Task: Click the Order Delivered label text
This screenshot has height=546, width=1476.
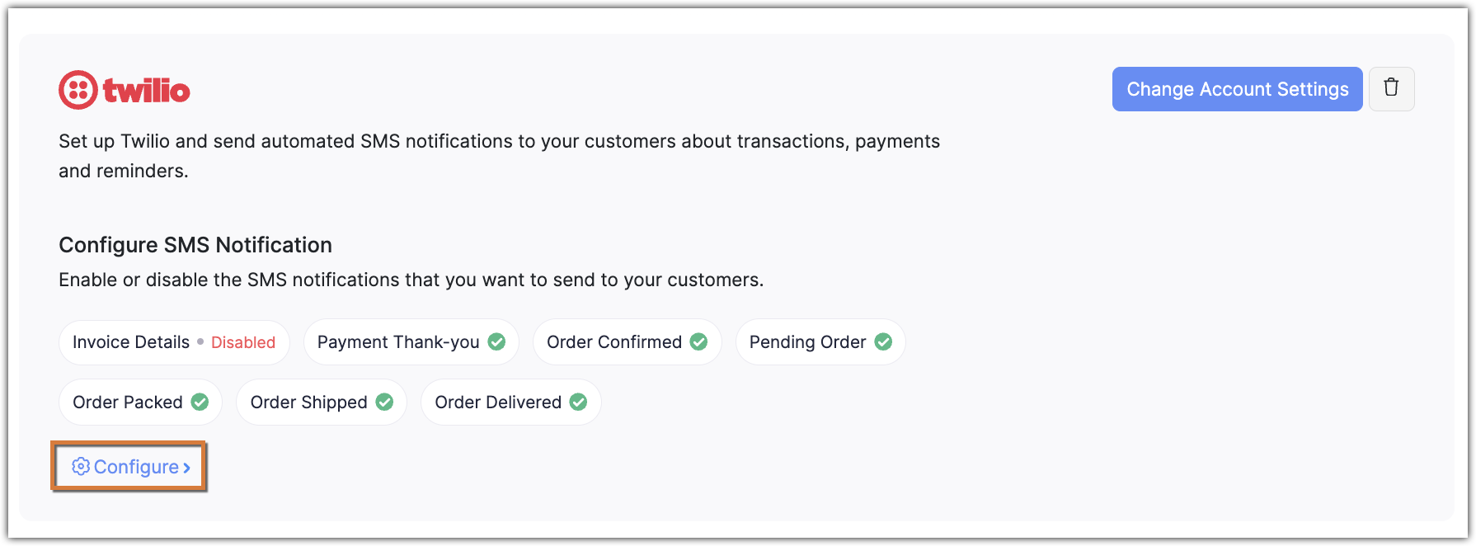Action: [x=498, y=402]
